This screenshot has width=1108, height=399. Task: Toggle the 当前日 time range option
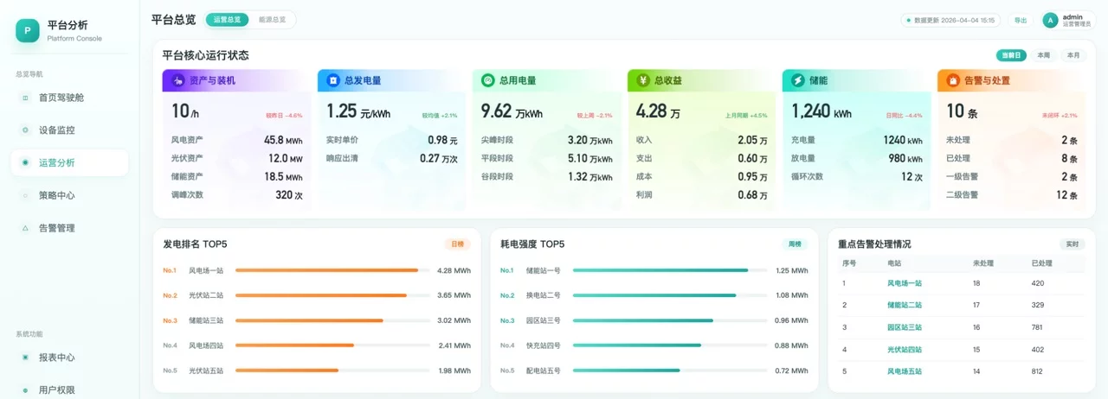point(1011,55)
